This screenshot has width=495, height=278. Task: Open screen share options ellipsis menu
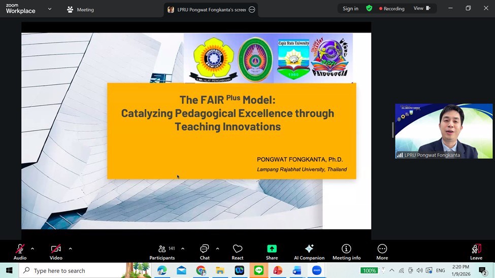[252, 10]
